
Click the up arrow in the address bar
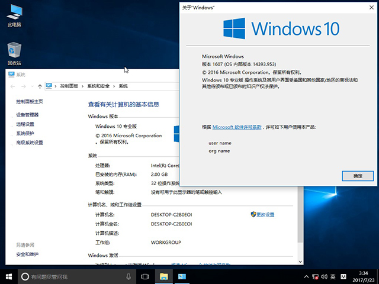pos(39,86)
